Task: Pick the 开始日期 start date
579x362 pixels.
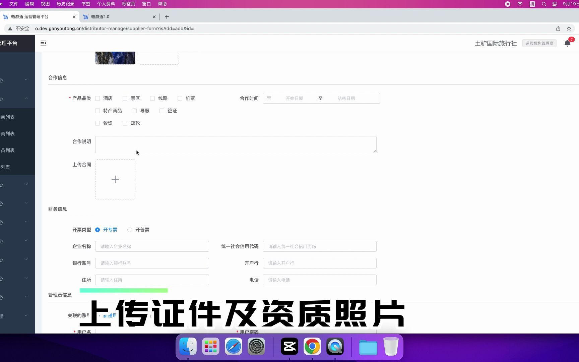Action: [294, 98]
